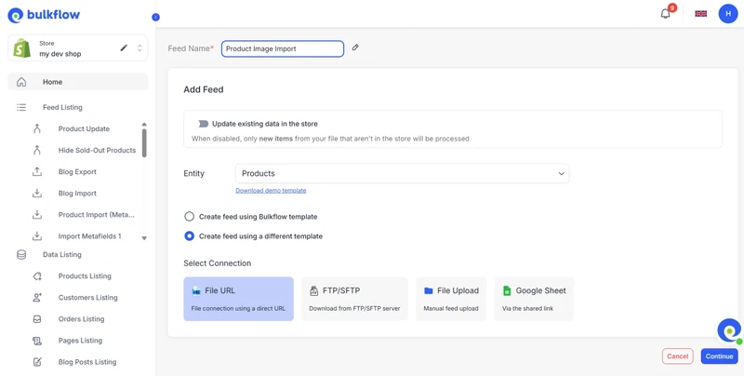
Task: Open Feed Listing section
Action: [x=62, y=107]
